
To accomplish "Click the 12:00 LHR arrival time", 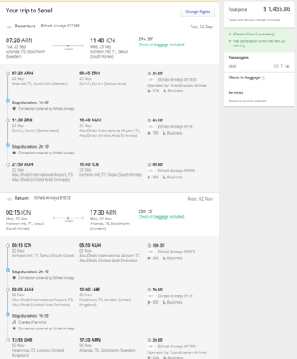I will tap(90, 290).
